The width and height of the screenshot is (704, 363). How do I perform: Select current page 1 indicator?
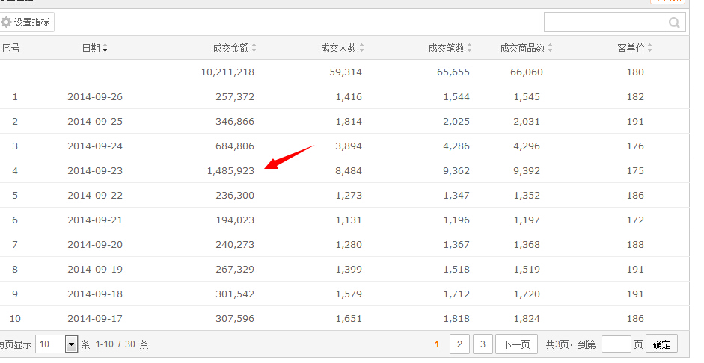(436, 344)
